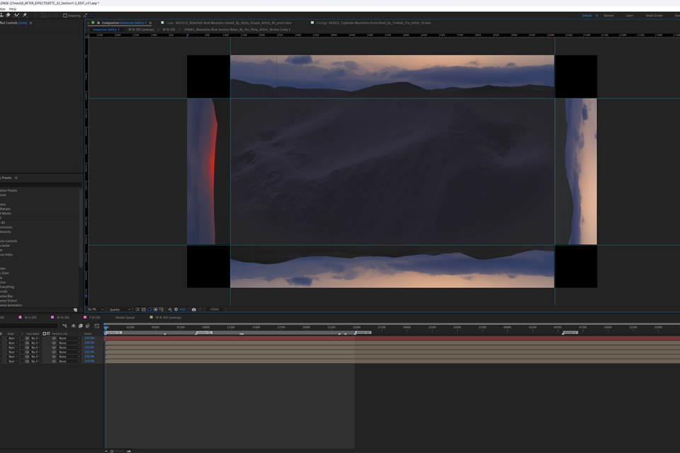Switch to the Review workspace

[608, 16]
